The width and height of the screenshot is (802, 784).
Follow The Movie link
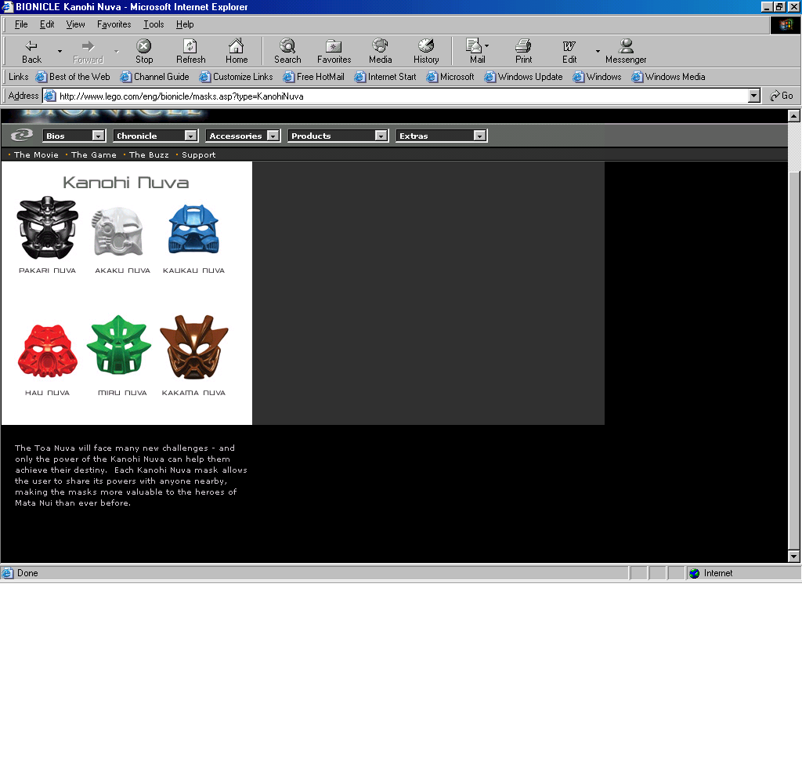pos(36,154)
